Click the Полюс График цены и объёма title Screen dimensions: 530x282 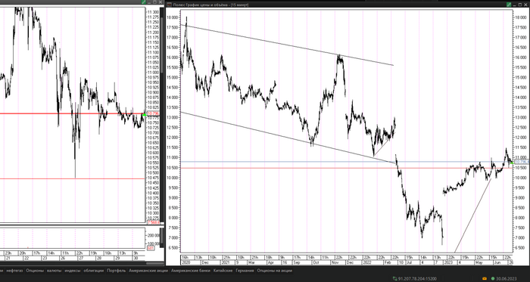click(211, 5)
